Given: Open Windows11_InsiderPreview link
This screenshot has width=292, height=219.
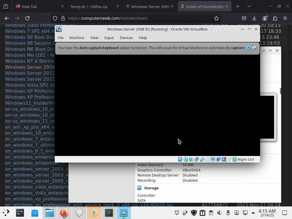Looking at the screenshot, I should coord(30,103).
